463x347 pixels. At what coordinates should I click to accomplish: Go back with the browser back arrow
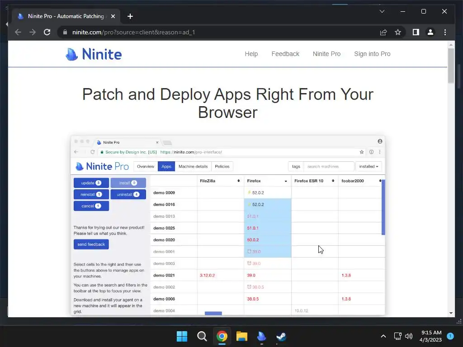(x=18, y=32)
